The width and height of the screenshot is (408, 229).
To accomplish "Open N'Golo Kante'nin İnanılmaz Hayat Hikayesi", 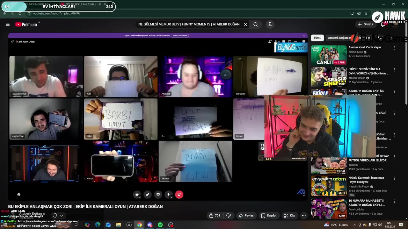I will pyautogui.click(x=366, y=180).
